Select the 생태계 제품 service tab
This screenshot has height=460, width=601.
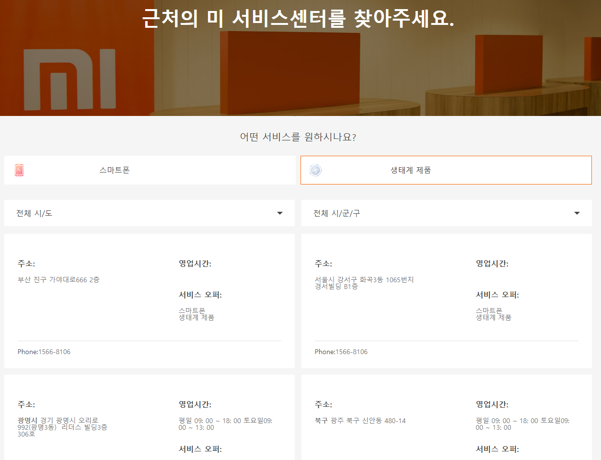pos(446,170)
